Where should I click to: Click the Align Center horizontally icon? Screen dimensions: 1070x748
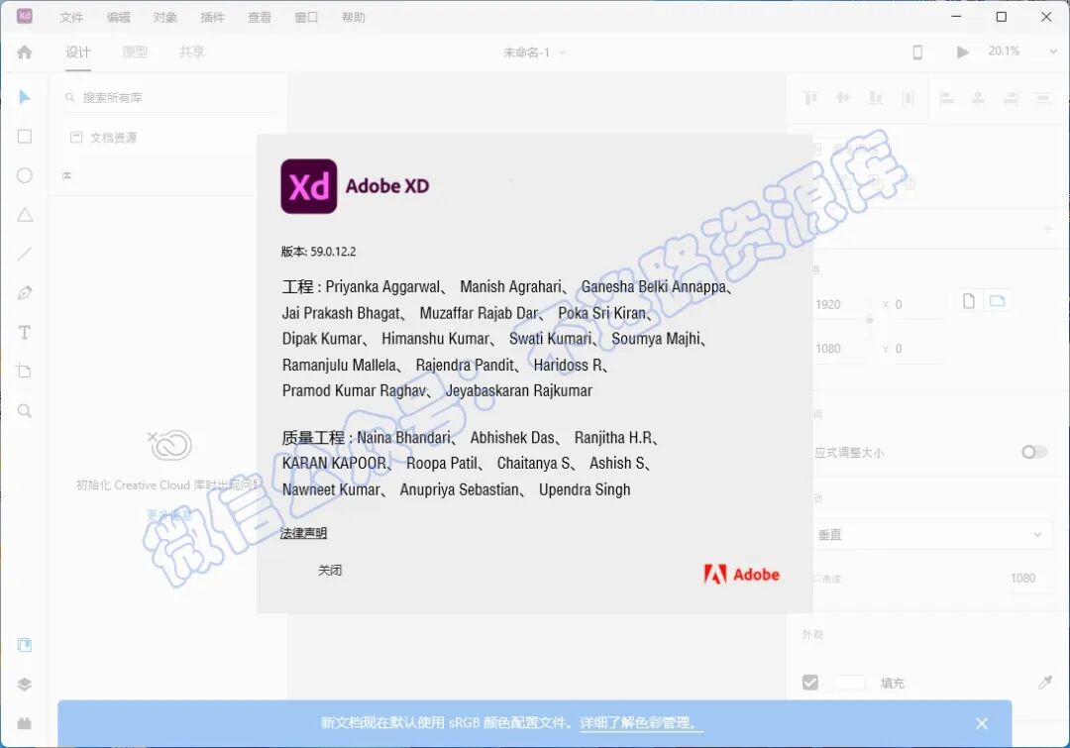(978, 98)
